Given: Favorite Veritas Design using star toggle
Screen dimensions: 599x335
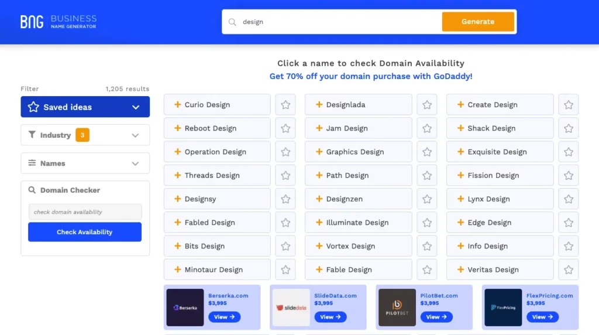Looking at the screenshot, I should (569, 269).
